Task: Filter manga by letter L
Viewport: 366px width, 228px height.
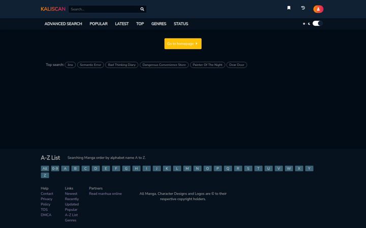Action: pos(177,168)
